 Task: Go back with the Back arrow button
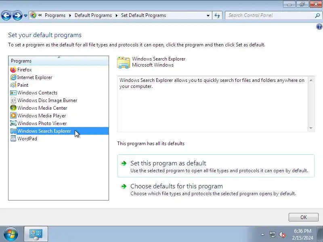[x=6, y=15]
